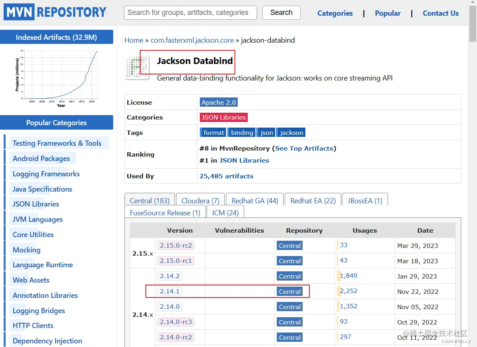Click Central badge for version 2.14.1
This screenshot has width=477, height=347.
(x=290, y=292)
